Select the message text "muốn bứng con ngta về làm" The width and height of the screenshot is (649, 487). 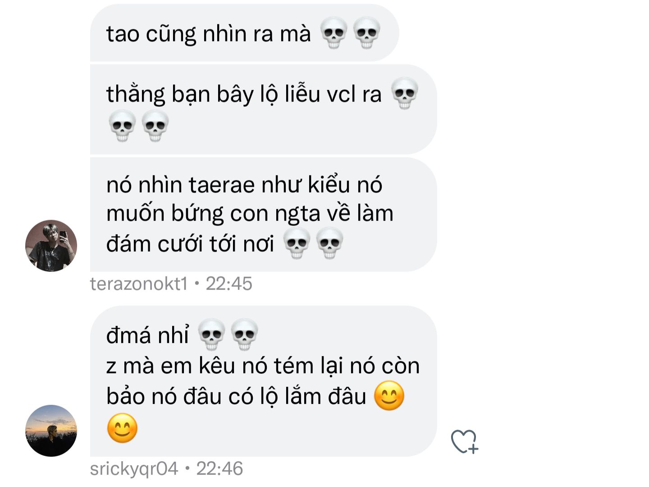250,213
